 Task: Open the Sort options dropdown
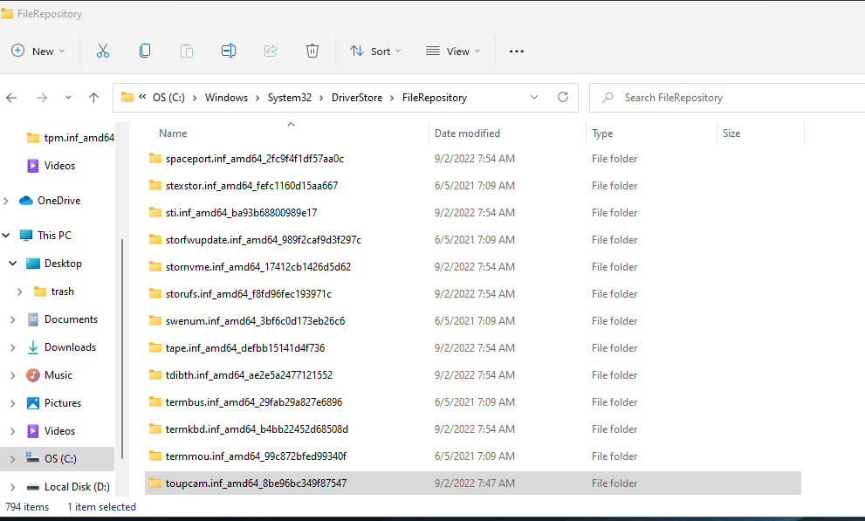click(375, 51)
